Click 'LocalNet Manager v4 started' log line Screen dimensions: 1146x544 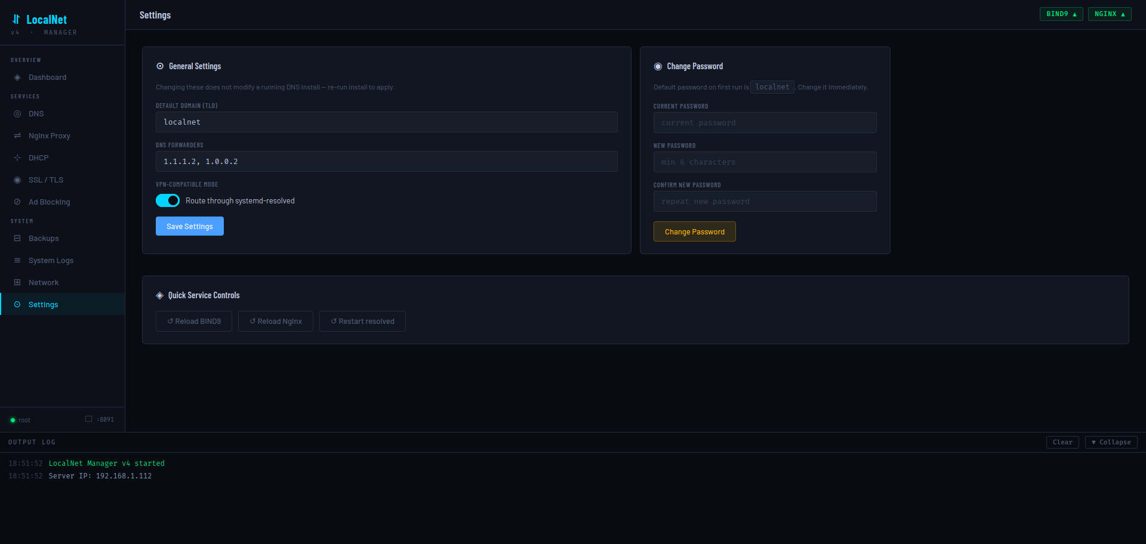point(106,463)
